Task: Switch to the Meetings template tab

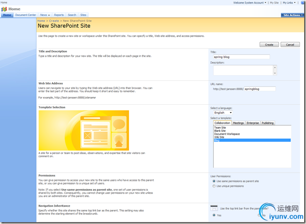Action: (239, 123)
